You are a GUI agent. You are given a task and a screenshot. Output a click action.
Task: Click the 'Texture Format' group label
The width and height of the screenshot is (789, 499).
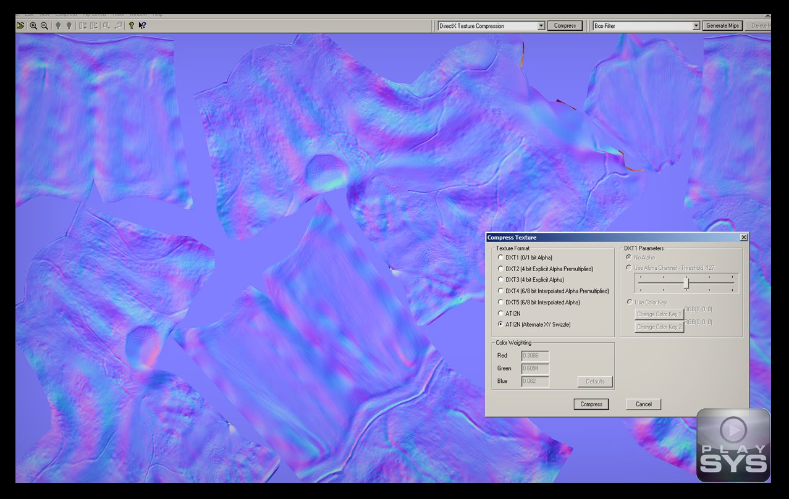[513, 248]
